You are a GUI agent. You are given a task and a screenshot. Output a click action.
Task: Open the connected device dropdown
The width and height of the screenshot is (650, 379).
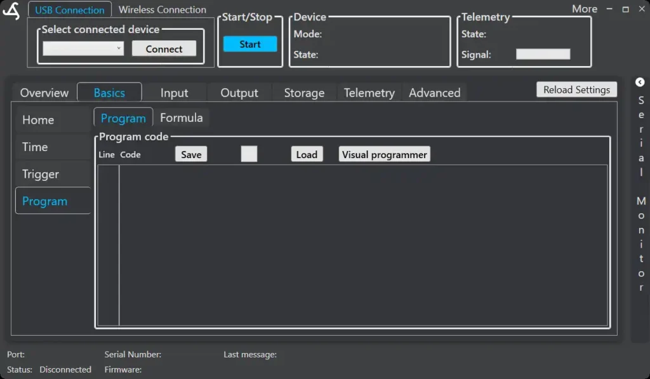point(83,48)
